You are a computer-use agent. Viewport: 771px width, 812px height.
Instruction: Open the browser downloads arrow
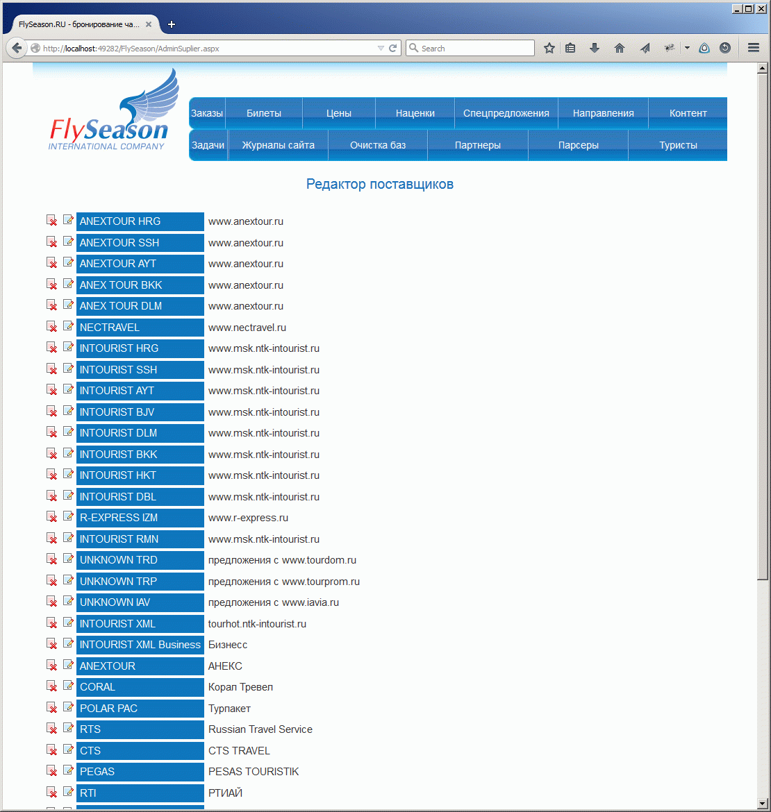click(x=595, y=48)
